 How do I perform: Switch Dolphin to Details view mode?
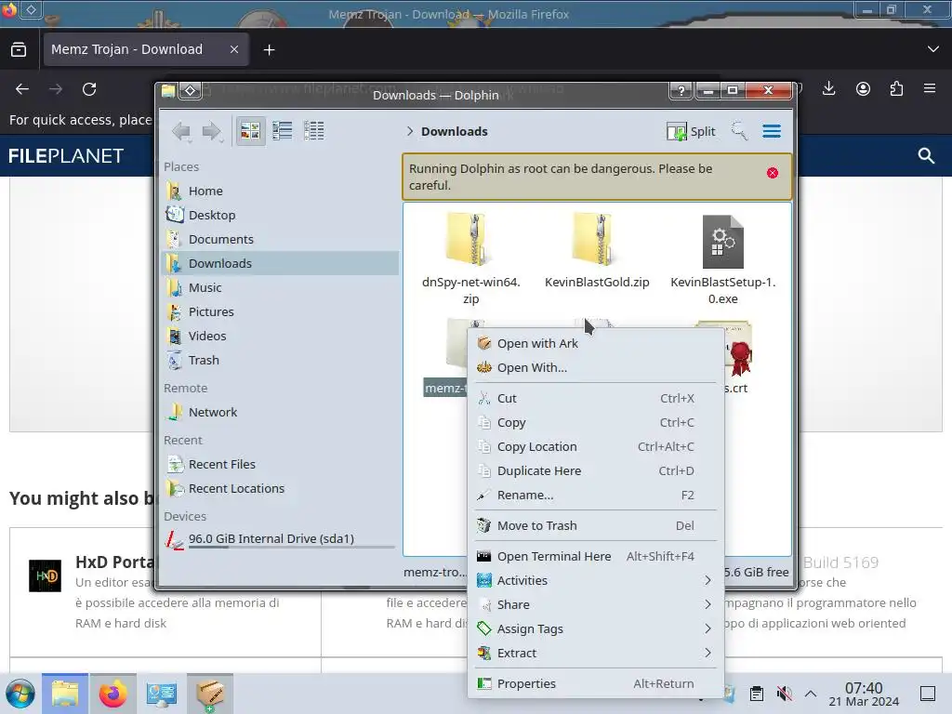pos(314,130)
